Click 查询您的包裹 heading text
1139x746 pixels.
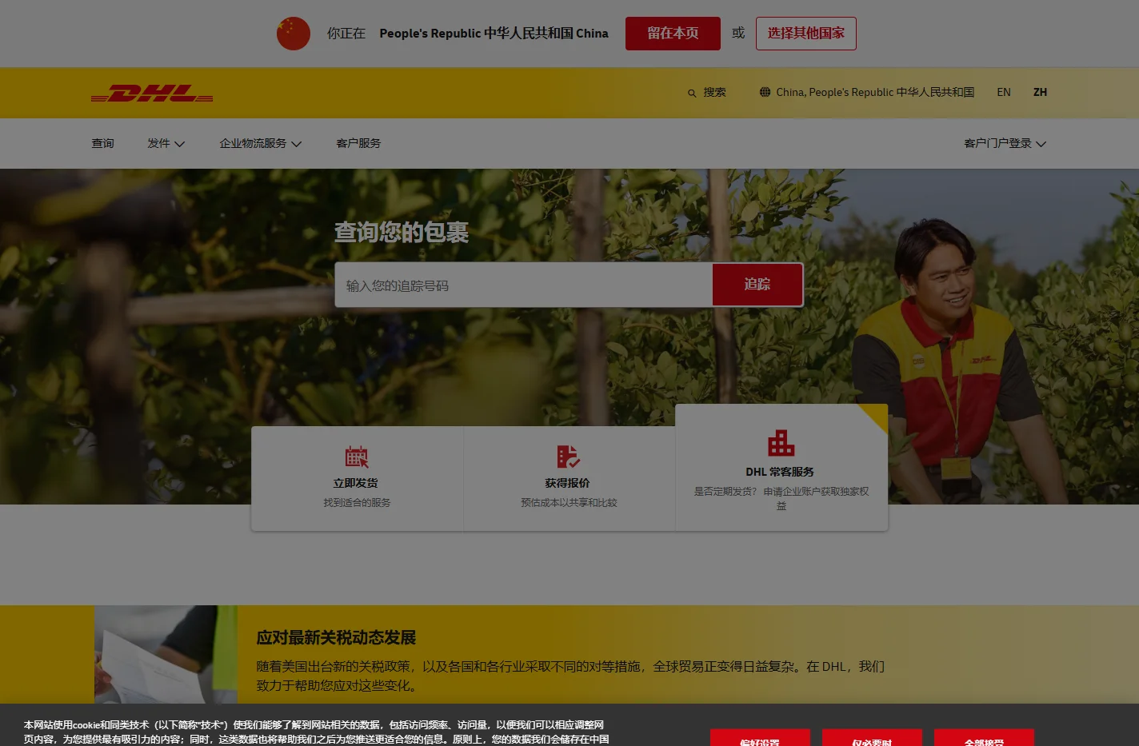(x=402, y=232)
